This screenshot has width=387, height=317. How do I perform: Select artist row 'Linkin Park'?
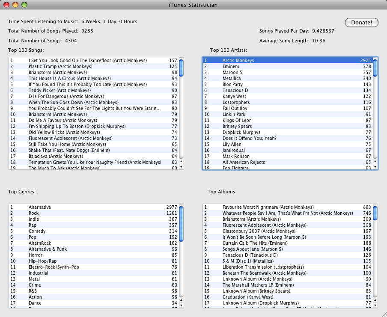pos(288,115)
